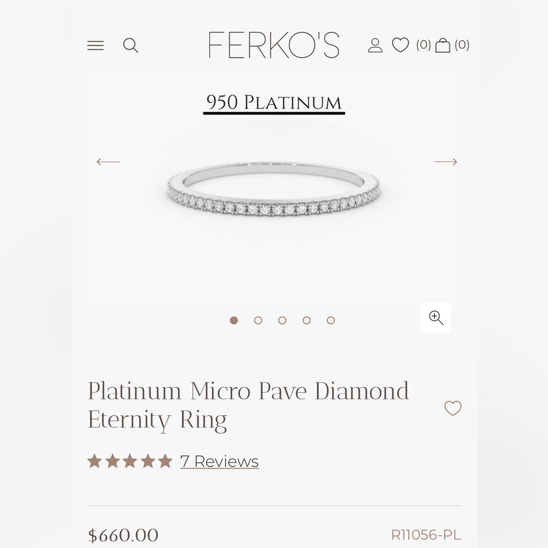Show next image with the right arrow

(x=446, y=162)
